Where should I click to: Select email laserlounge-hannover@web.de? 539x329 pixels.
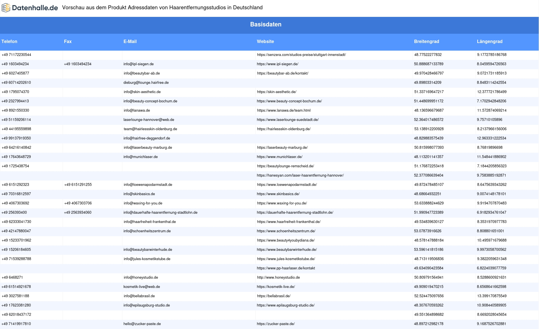pos(149,120)
